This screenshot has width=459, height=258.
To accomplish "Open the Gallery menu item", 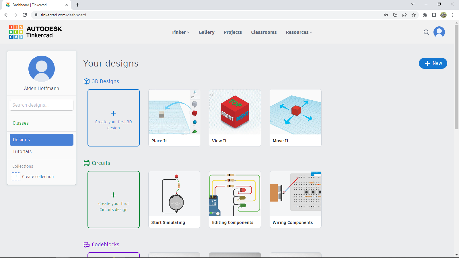I will click(x=206, y=32).
